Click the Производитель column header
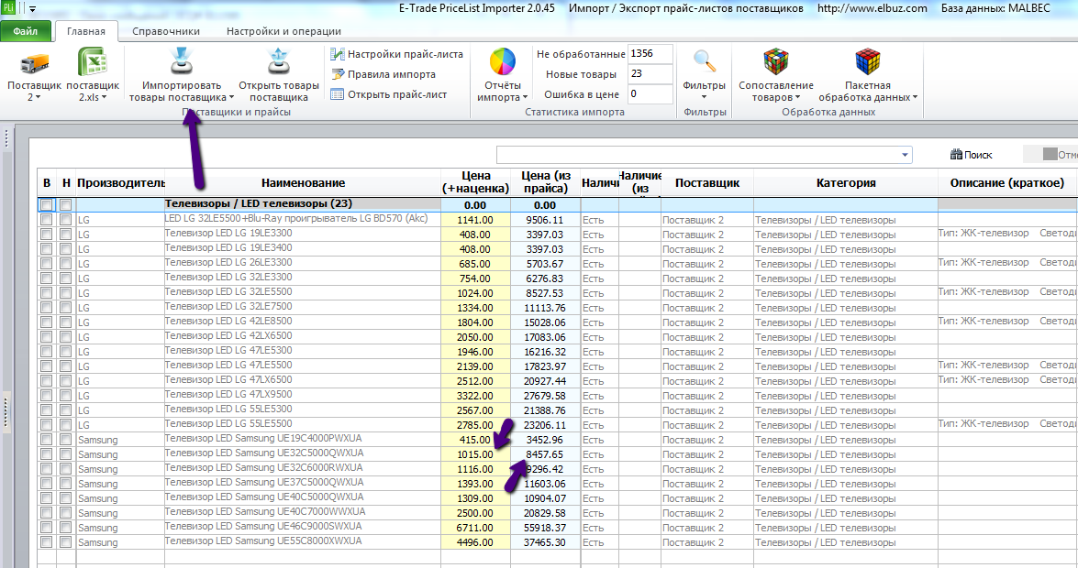 [120, 182]
